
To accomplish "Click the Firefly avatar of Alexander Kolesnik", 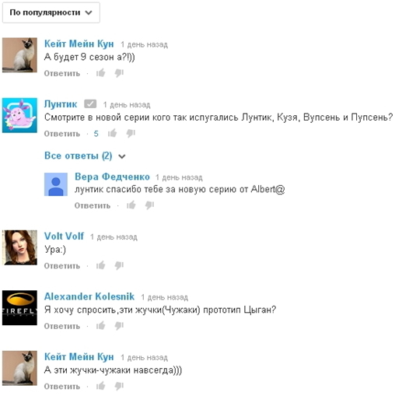I will pyautogui.click(x=19, y=307).
